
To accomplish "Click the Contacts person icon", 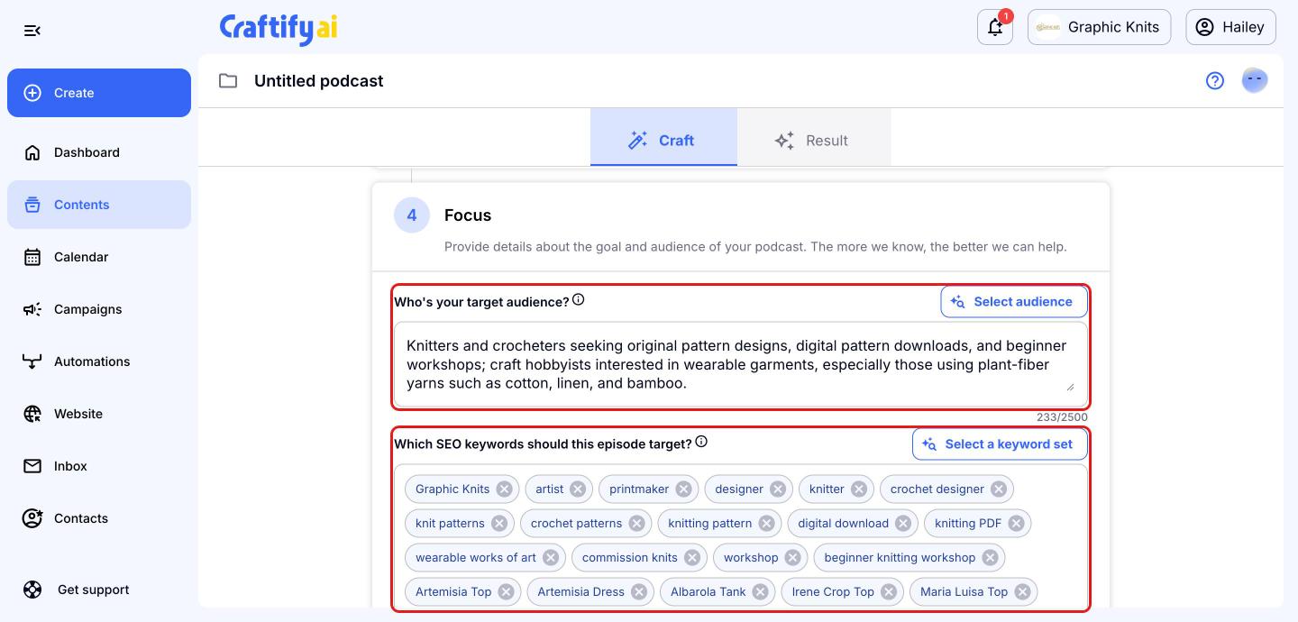I will click(x=32, y=518).
